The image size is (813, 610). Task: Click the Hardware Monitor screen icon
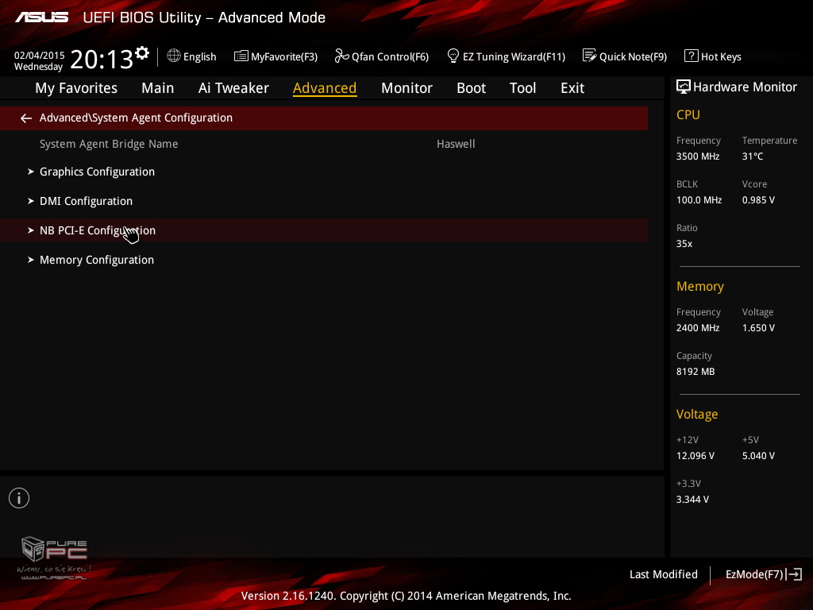[684, 87]
